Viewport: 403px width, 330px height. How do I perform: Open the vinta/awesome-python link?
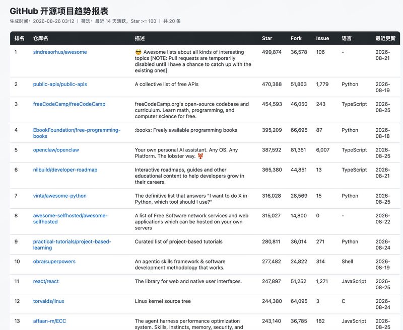tap(59, 196)
